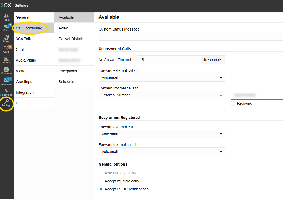The height and width of the screenshot is (199, 283).
Task: Open Greetings settings
Action: pos(34,82)
